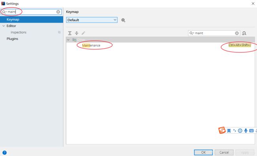
Task: Collapse all keymap tree nodes
Action: click(x=77, y=33)
